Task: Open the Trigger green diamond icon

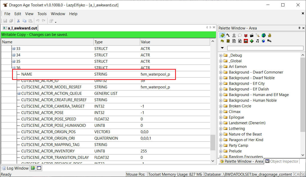Action: point(251,41)
